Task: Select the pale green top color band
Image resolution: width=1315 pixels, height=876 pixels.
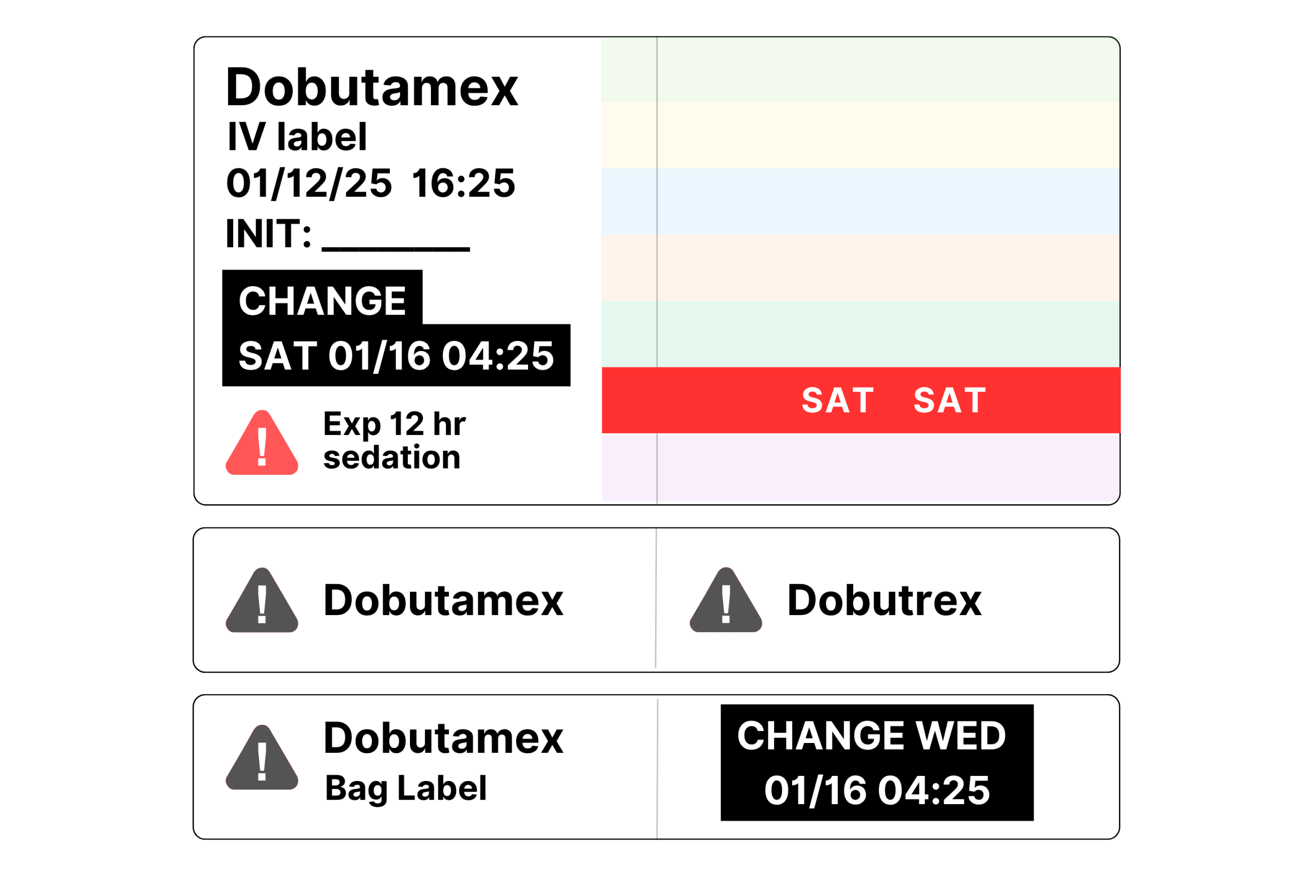Action: [x=860, y=70]
